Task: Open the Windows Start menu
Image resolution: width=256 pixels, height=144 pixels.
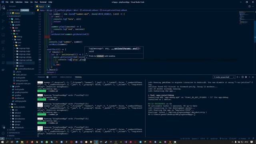Action: (x=2, y=142)
